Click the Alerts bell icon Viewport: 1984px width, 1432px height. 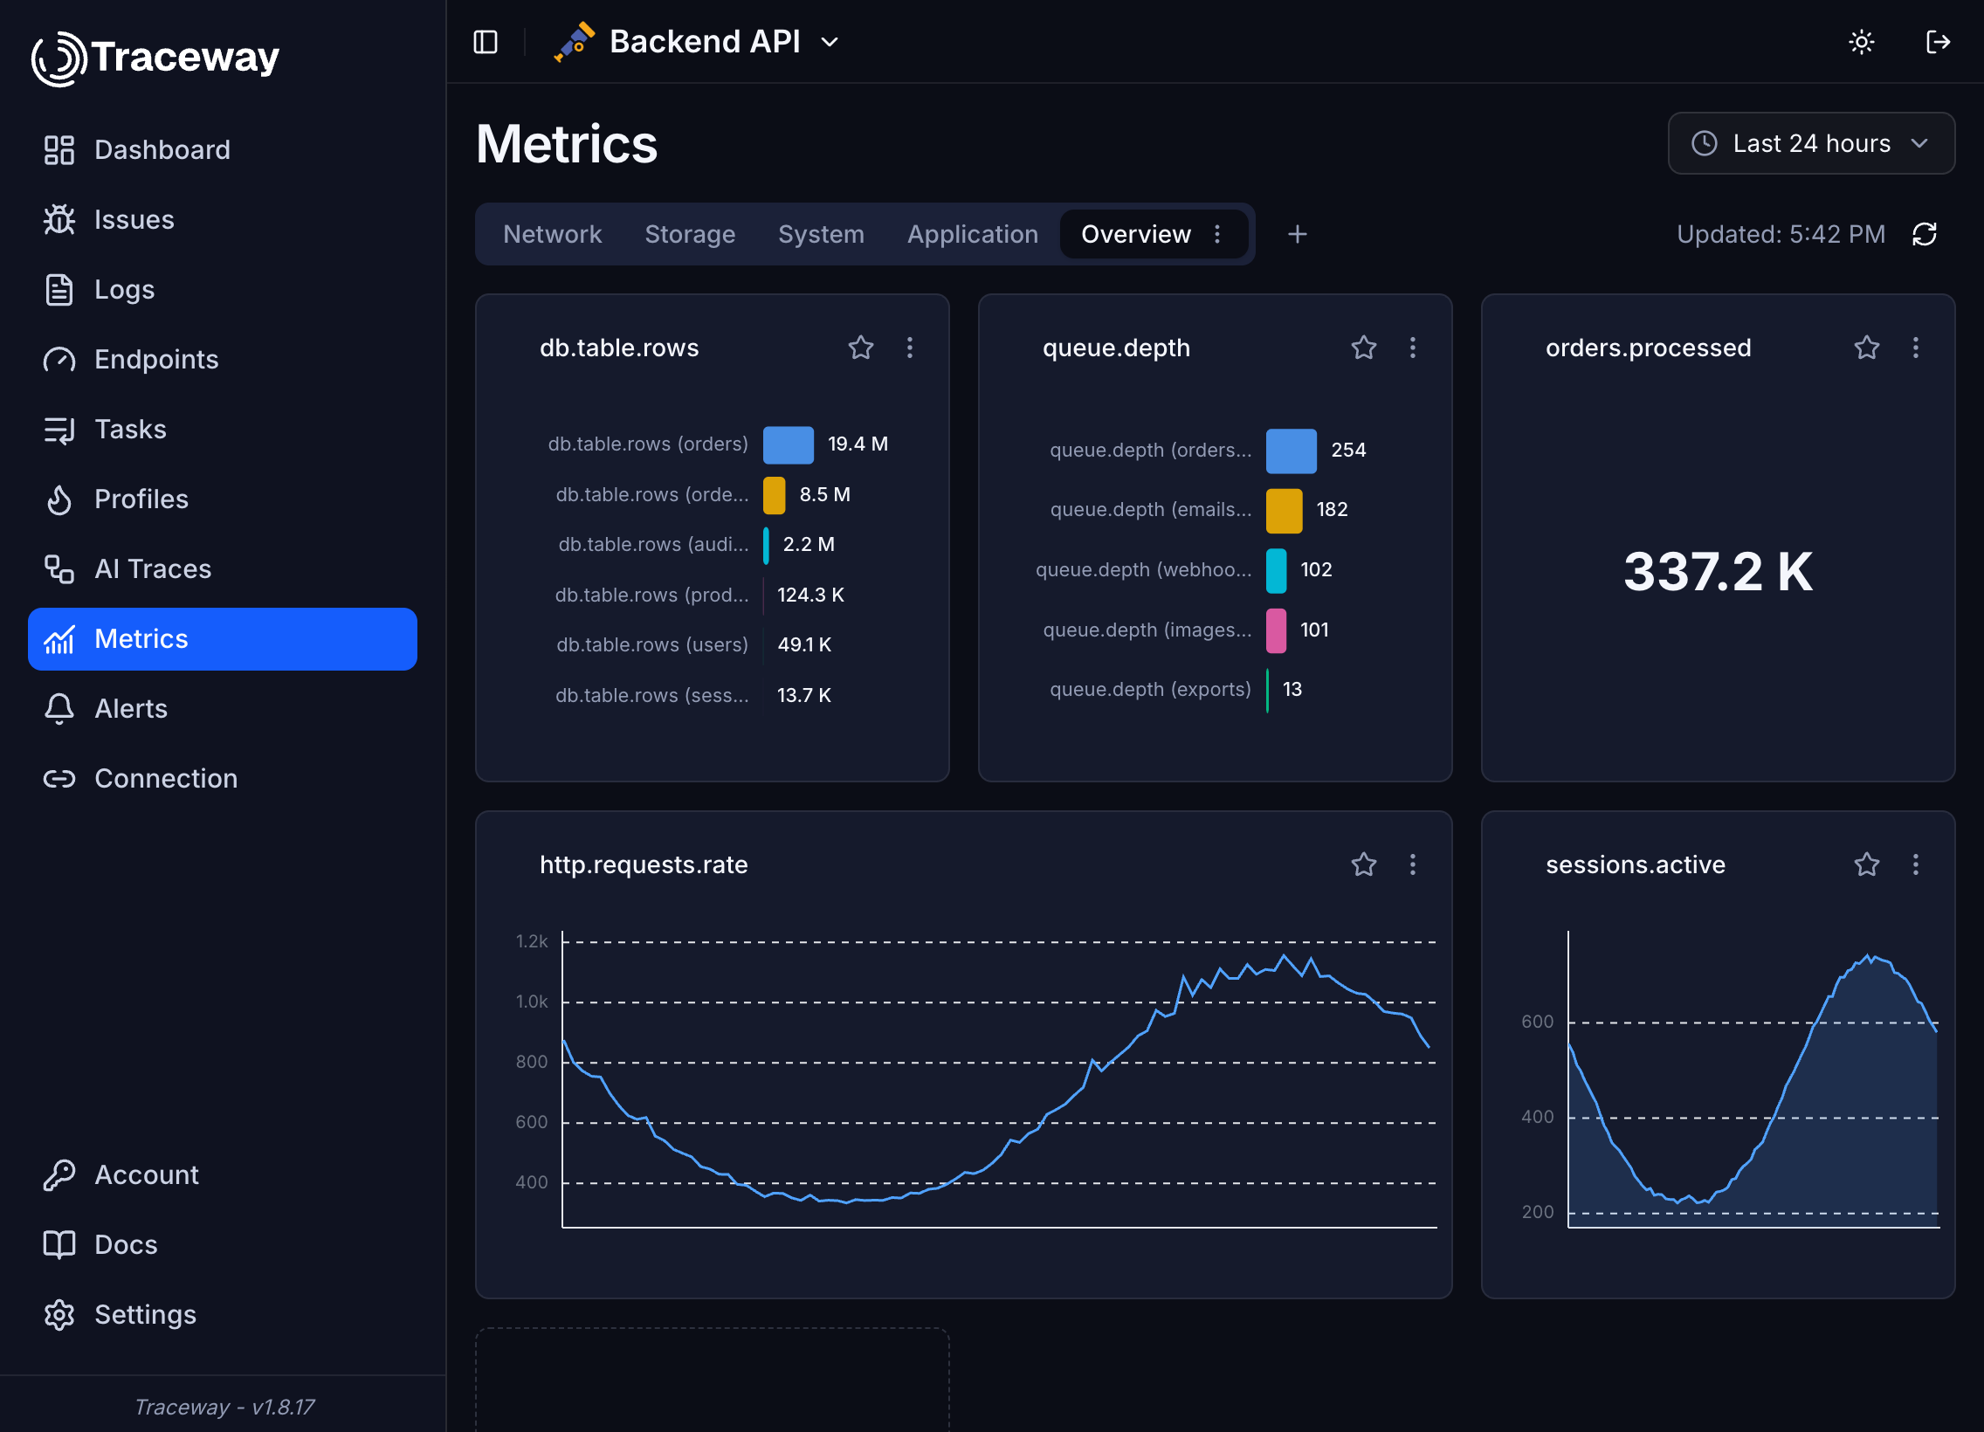(59, 709)
